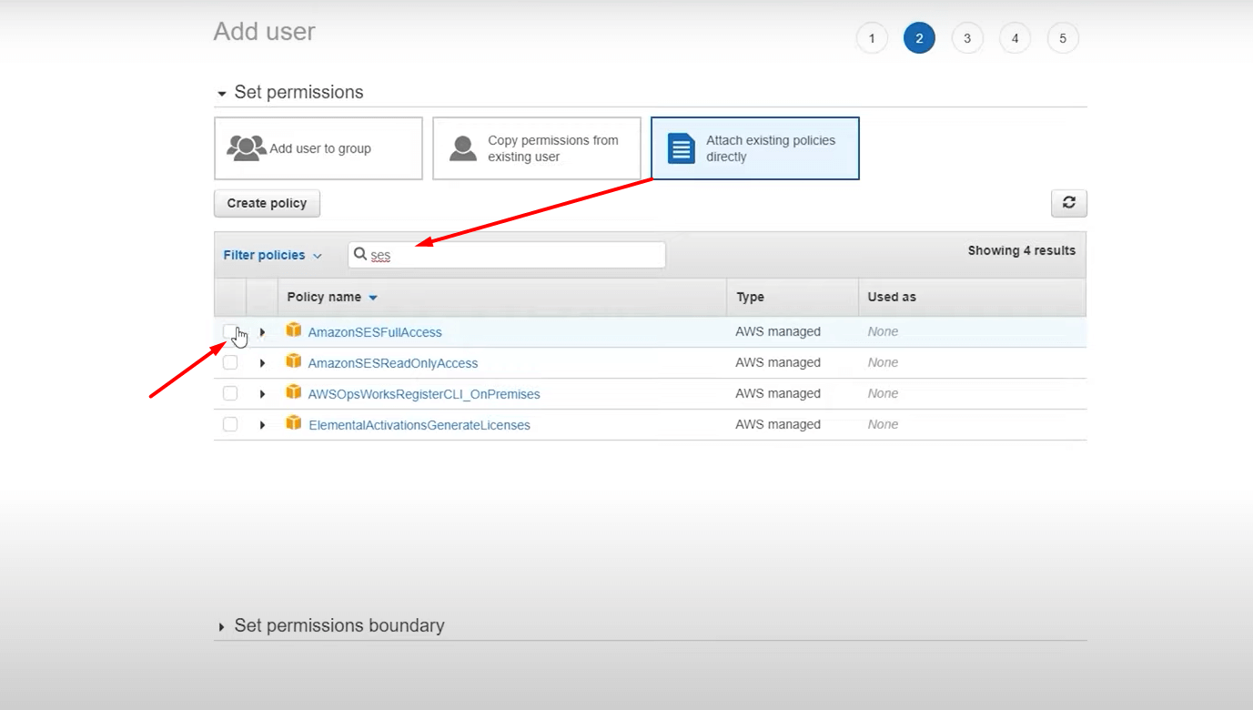
Task: Go to wizard step 5
Action: (1063, 38)
